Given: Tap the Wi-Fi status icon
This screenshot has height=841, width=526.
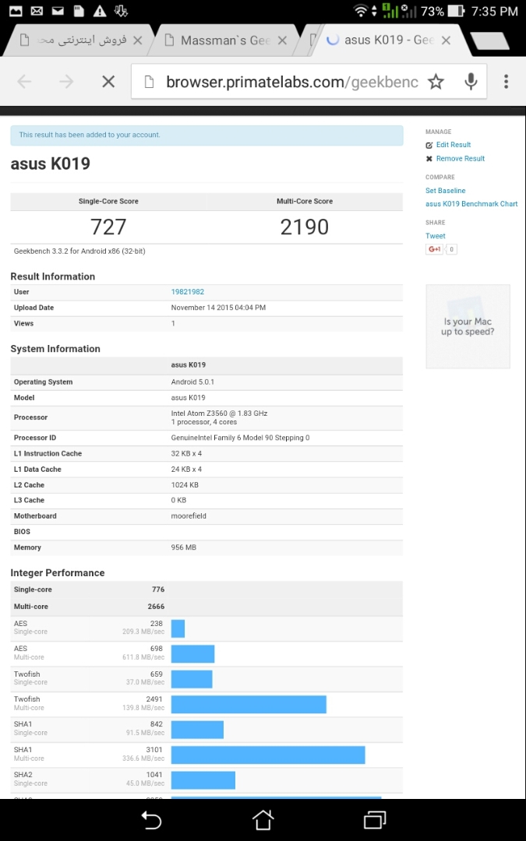Looking at the screenshot, I should [361, 11].
